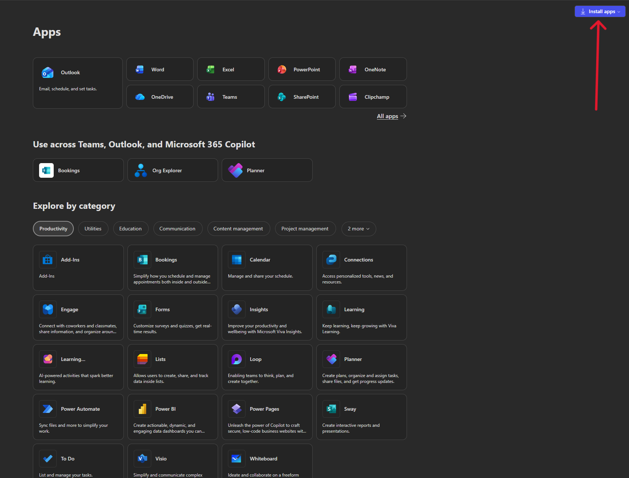Screen dimensions: 629x478
Task: Click the 'Manage and share your schedule.' text
Action: 260,276
